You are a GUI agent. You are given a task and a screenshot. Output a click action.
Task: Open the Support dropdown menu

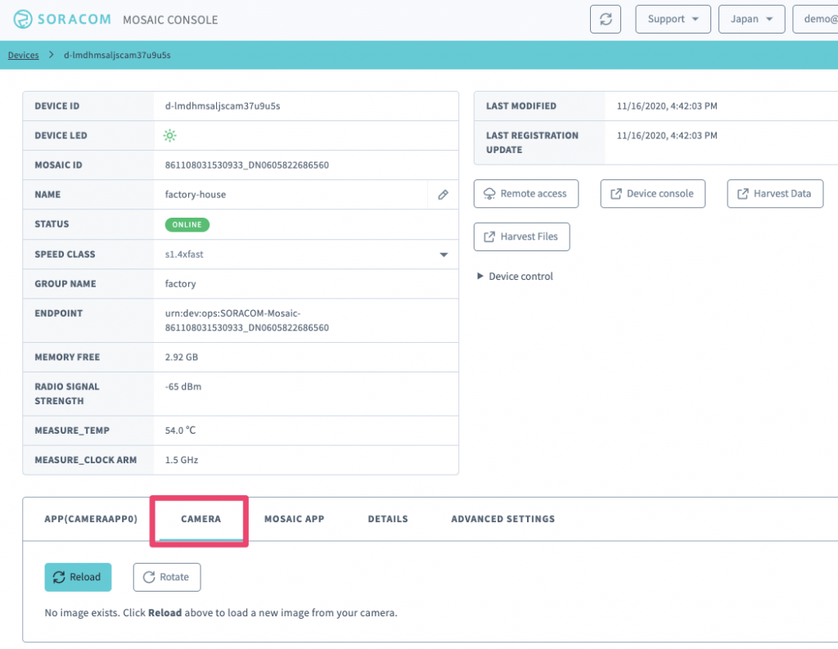click(673, 20)
